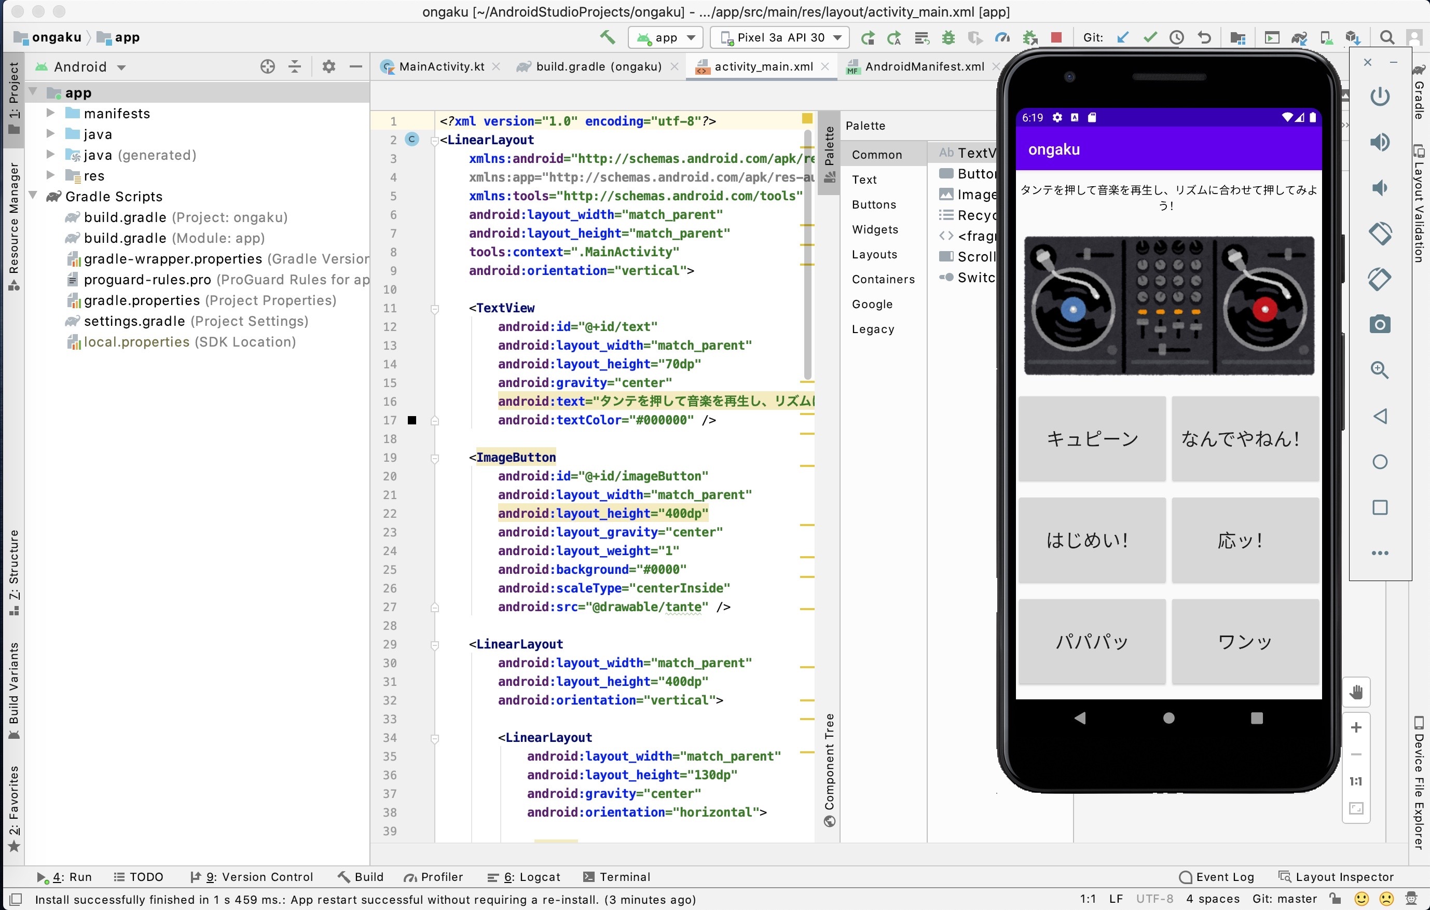Image resolution: width=1430 pixels, height=910 pixels.
Task: Click emulator volume up icon
Action: click(1380, 142)
